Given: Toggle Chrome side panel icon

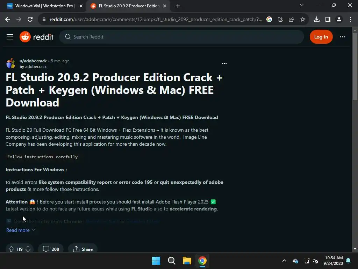Looking at the screenshot, I should [328, 20].
